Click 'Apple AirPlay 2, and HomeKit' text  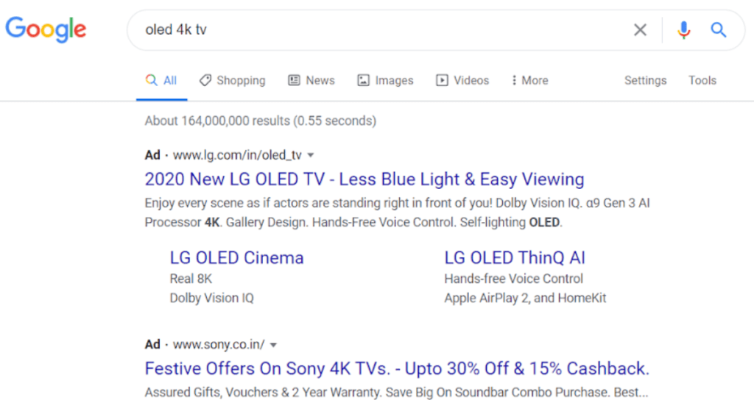(525, 299)
